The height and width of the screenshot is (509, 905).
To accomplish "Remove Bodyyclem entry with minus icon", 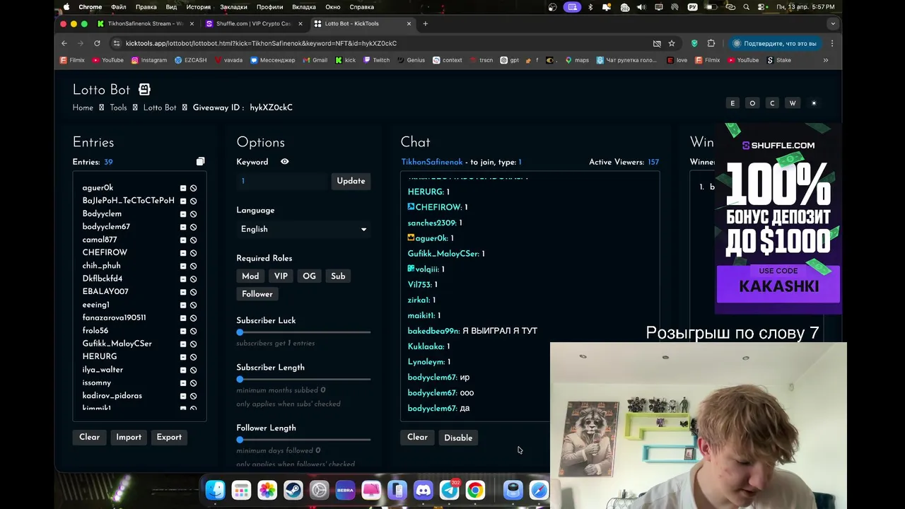I will click(x=183, y=214).
